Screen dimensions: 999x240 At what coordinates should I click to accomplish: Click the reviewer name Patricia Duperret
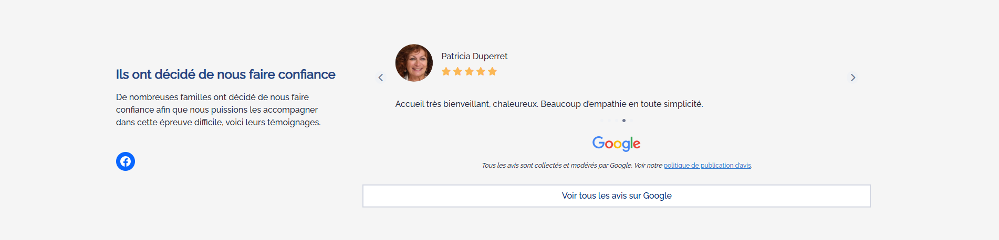pos(474,56)
